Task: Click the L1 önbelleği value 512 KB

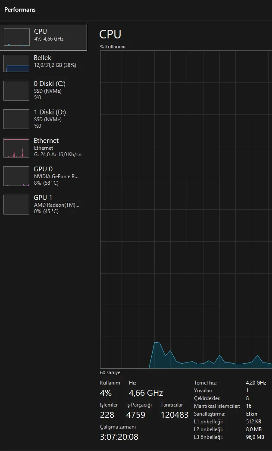Action: 253,422
